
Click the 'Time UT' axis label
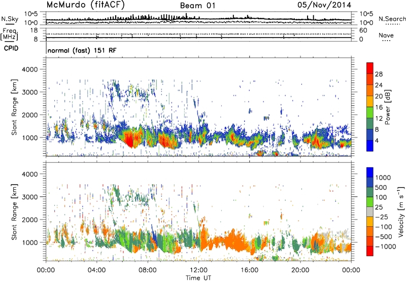(198, 278)
